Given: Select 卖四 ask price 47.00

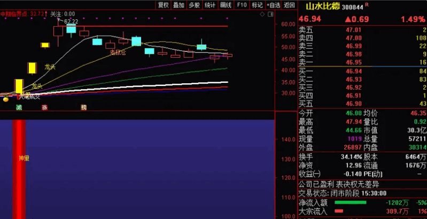Looking at the screenshot, I should pos(354,38).
